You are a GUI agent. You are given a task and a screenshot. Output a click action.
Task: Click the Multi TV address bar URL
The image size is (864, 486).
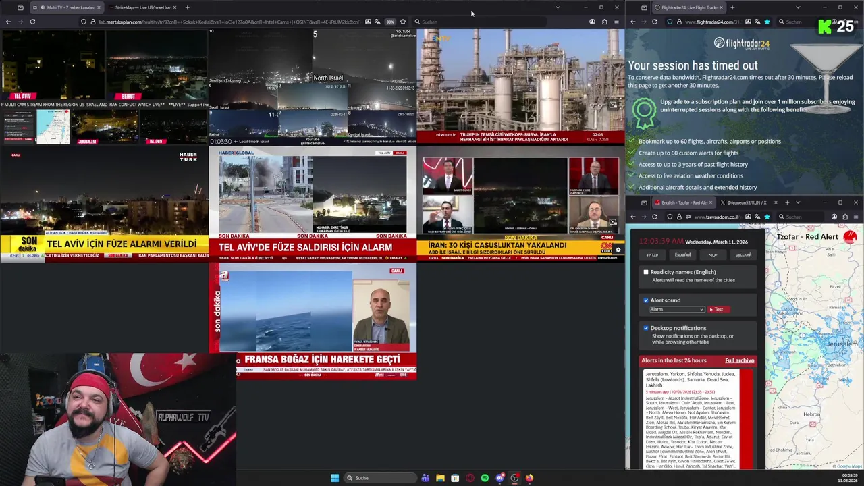(x=230, y=22)
